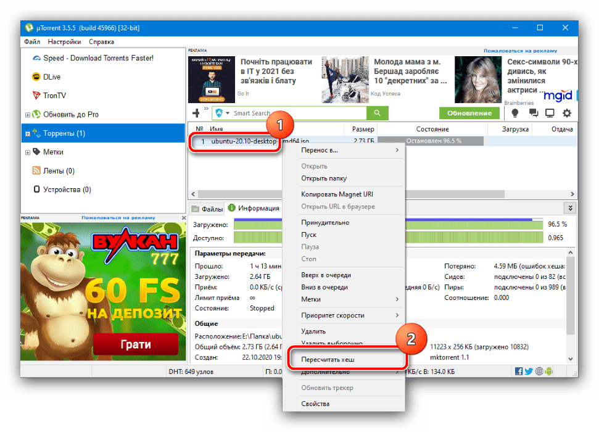599x432 pixels.
Task: Click info pane scroll up arrow
Action: (571, 252)
